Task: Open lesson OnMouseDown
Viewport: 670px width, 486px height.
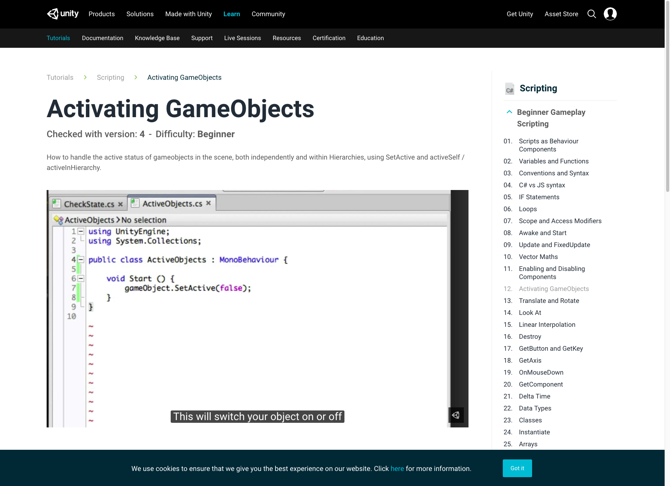Action: (x=541, y=372)
